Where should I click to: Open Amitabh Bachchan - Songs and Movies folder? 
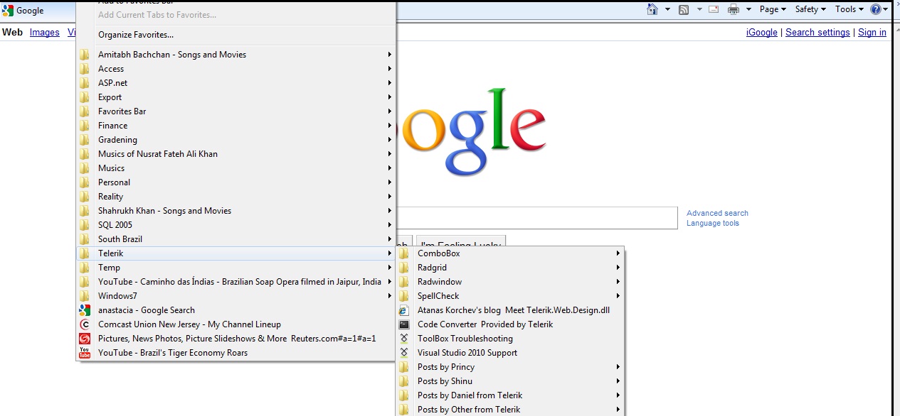coord(235,55)
